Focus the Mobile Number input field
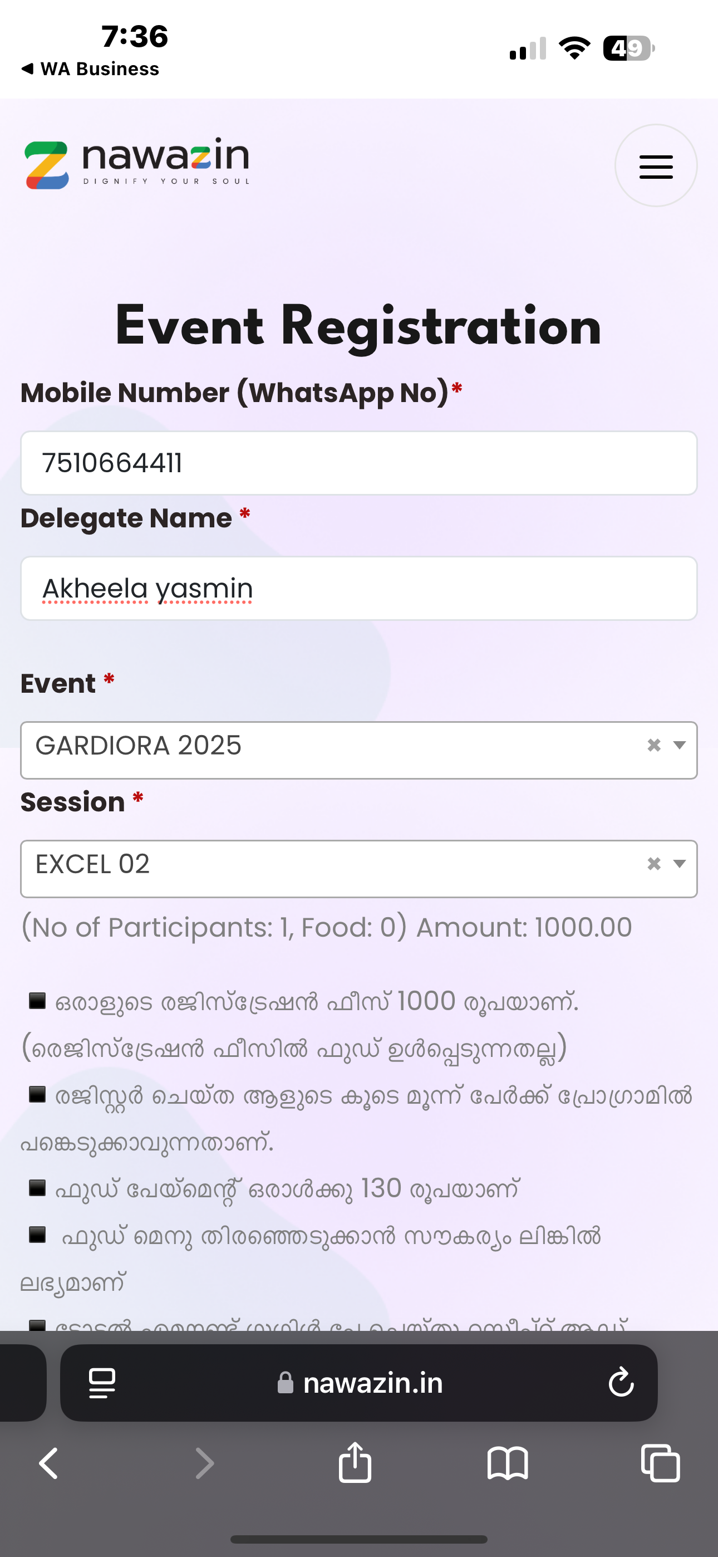The height and width of the screenshot is (1557, 718). 358,463
